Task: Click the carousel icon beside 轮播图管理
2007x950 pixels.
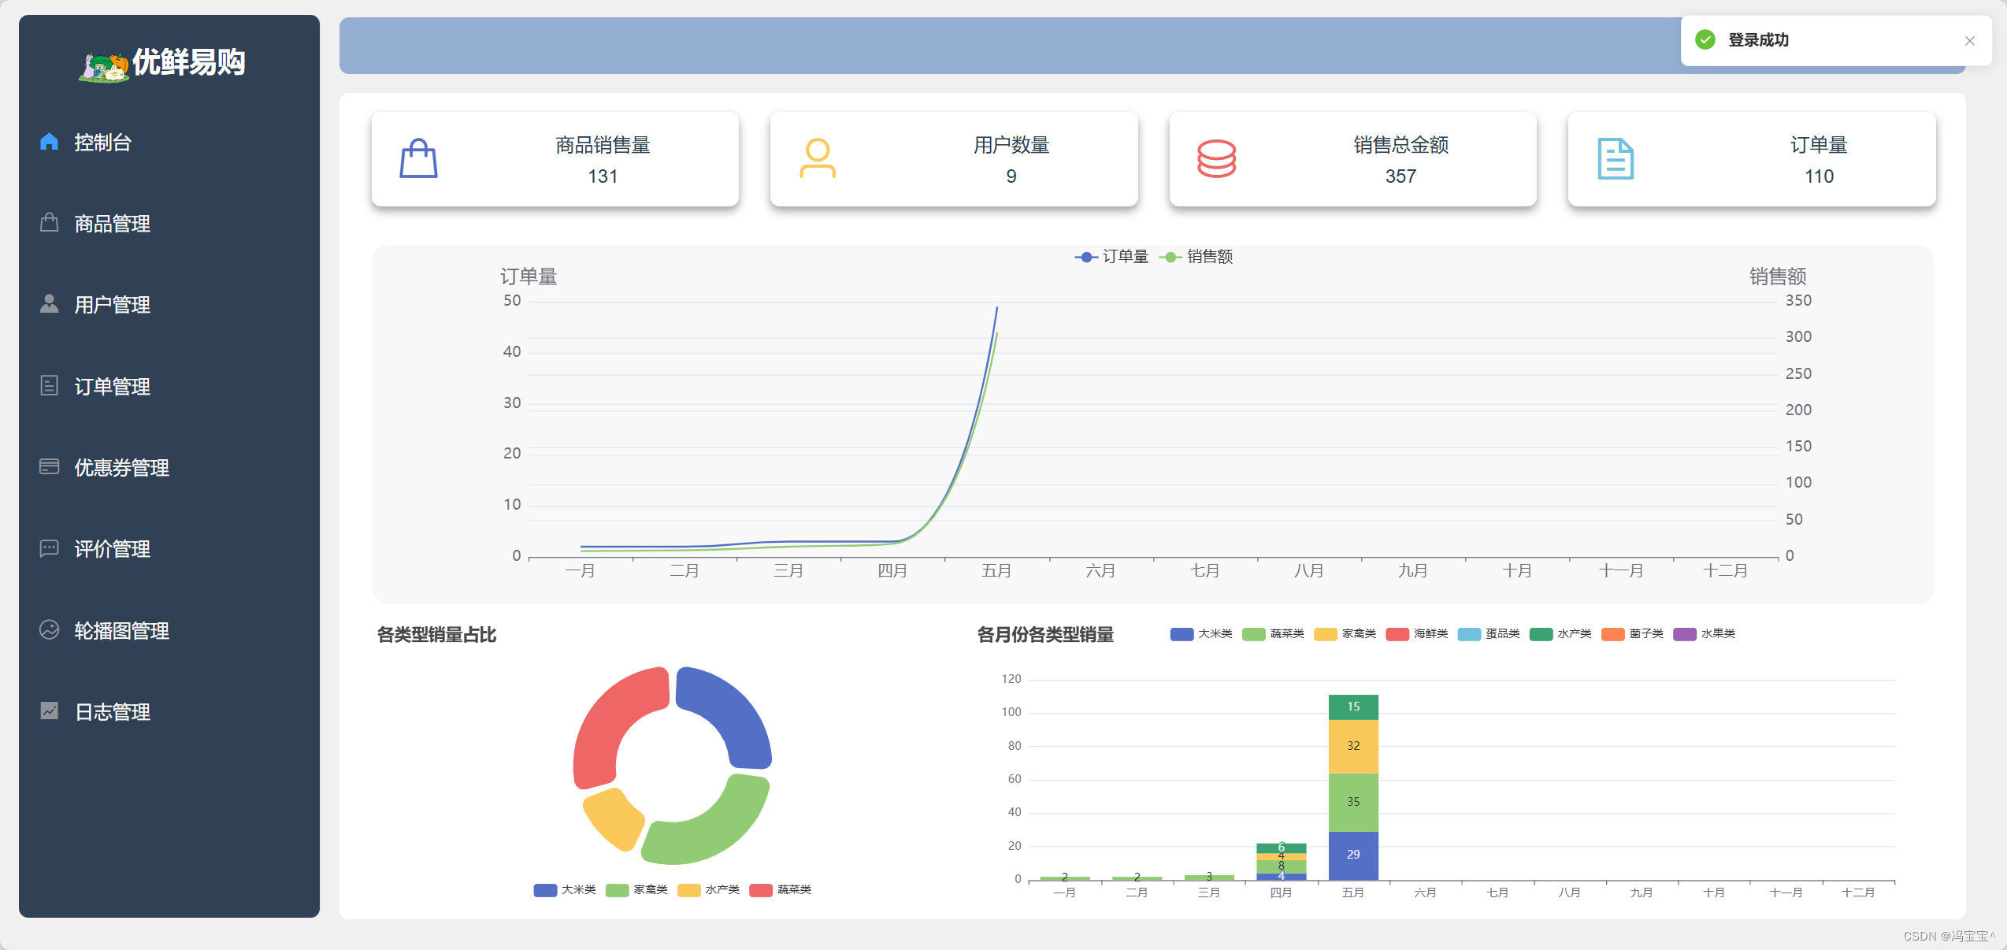Action: point(49,630)
